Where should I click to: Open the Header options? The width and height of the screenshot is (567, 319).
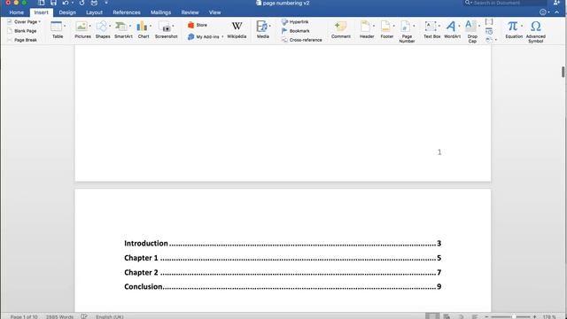click(366, 29)
